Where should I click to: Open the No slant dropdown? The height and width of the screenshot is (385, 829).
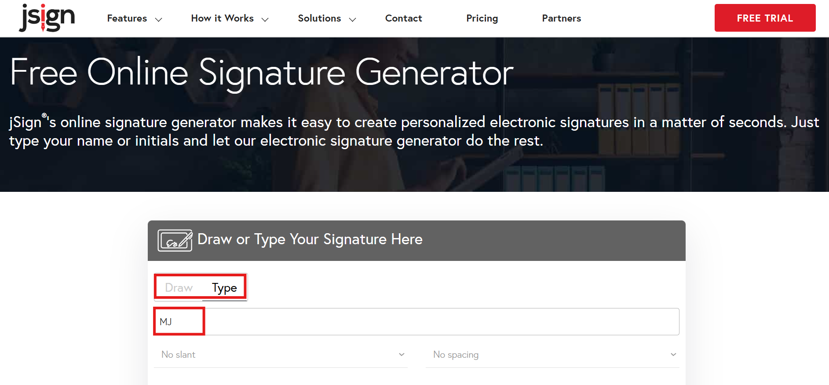pos(281,355)
